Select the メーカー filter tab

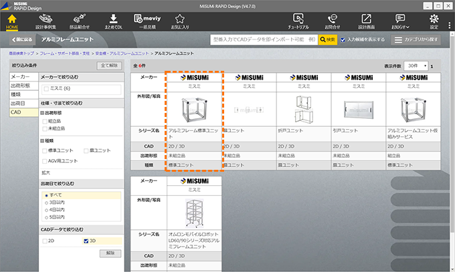(x=20, y=78)
